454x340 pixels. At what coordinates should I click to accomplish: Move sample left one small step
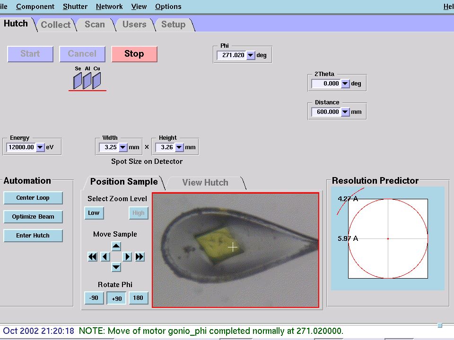point(105,257)
